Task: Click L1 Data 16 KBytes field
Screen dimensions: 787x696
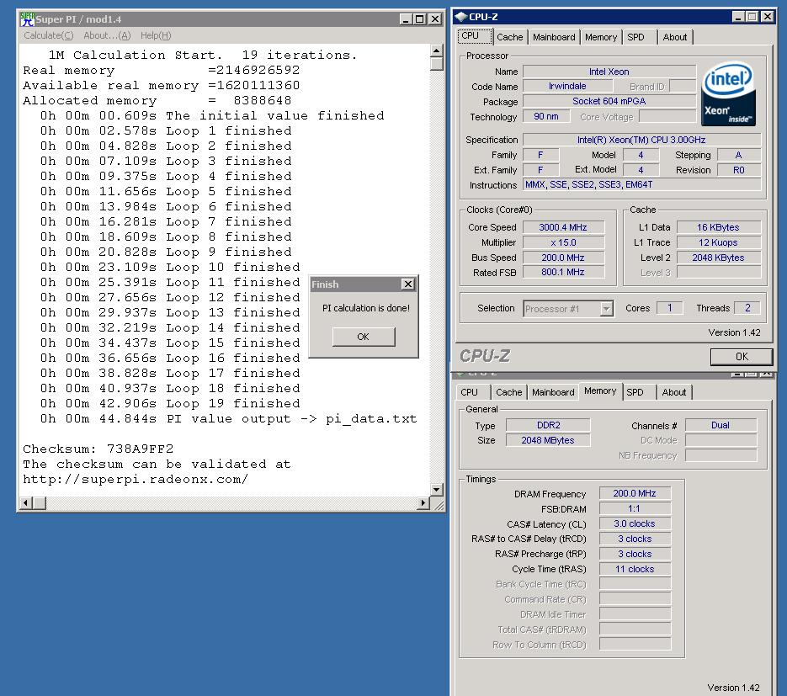Action: pyautogui.click(x=718, y=227)
